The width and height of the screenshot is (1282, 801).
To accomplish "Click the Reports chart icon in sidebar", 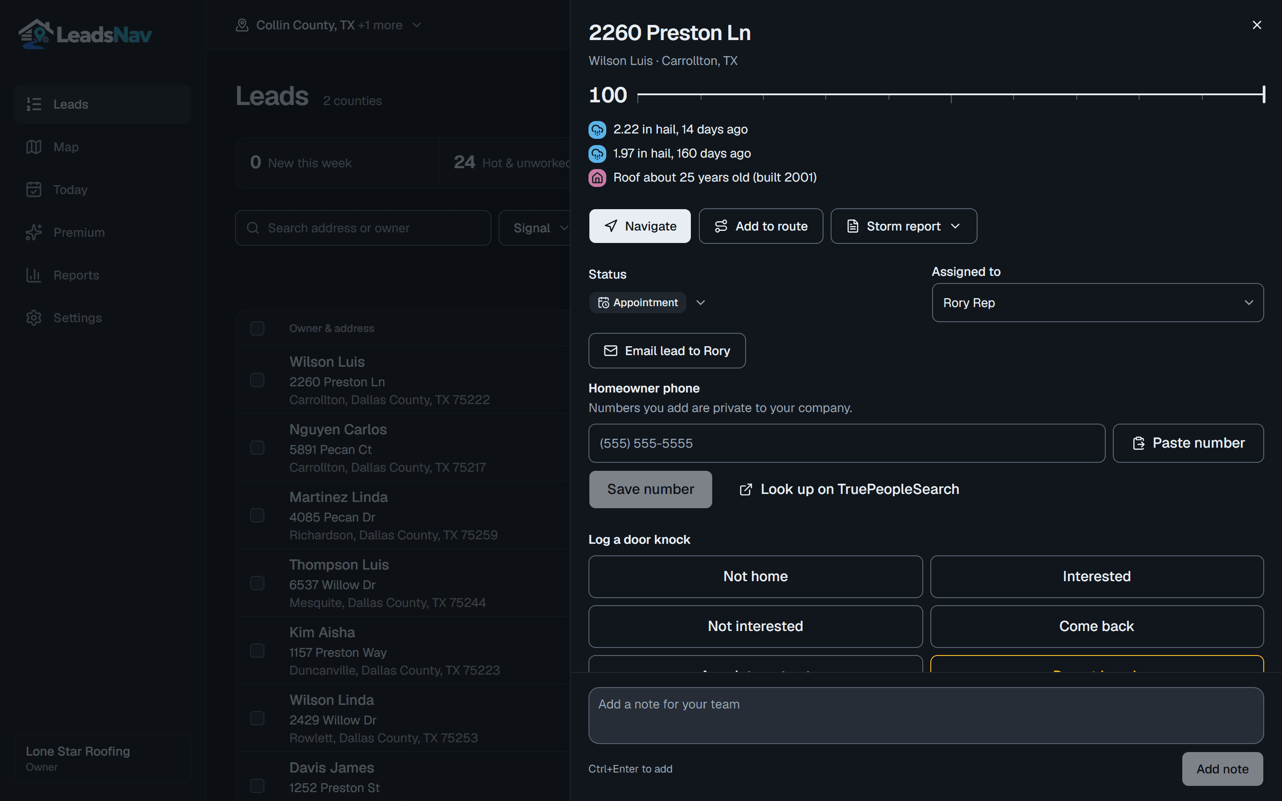I will [x=34, y=275].
